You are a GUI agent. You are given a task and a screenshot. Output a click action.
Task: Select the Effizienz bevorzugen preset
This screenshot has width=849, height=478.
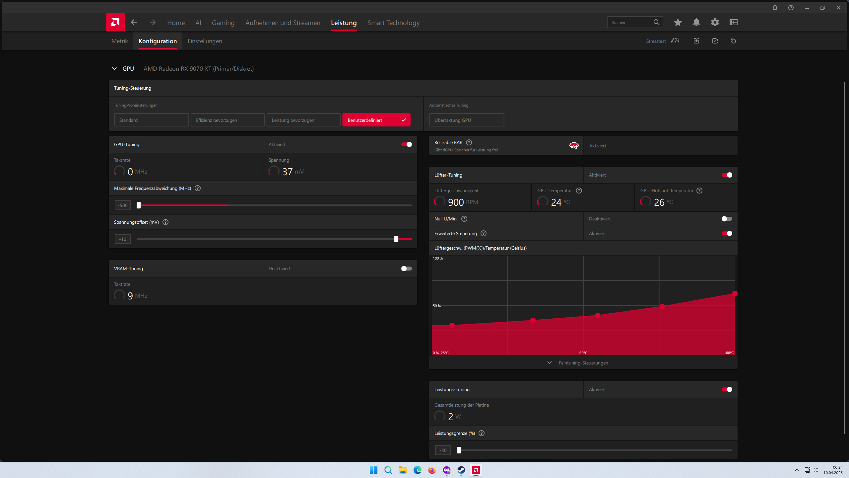click(228, 120)
